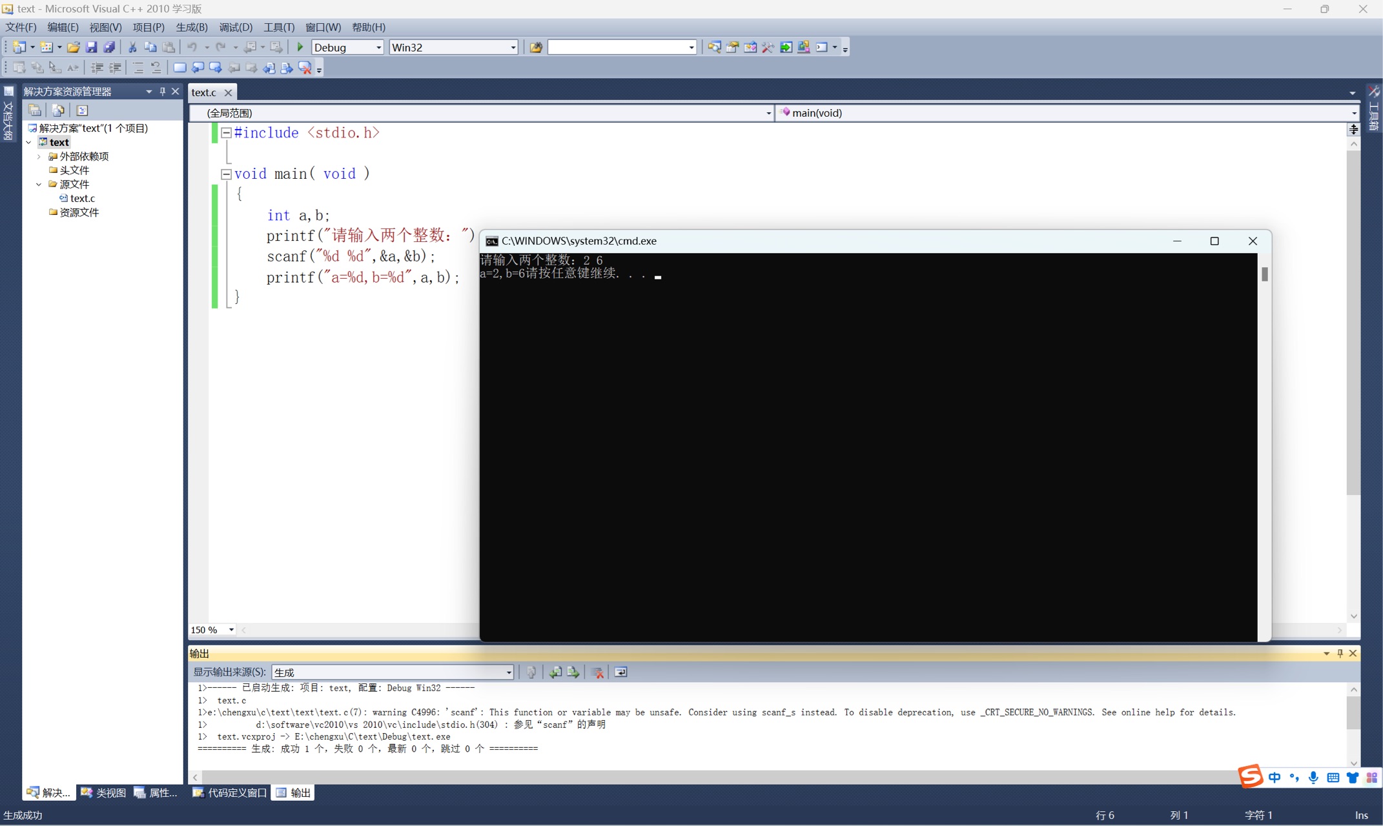Click the Comment Selection toolbar icon
Viewport: 1383px width, 826px height.
(138, 68)
